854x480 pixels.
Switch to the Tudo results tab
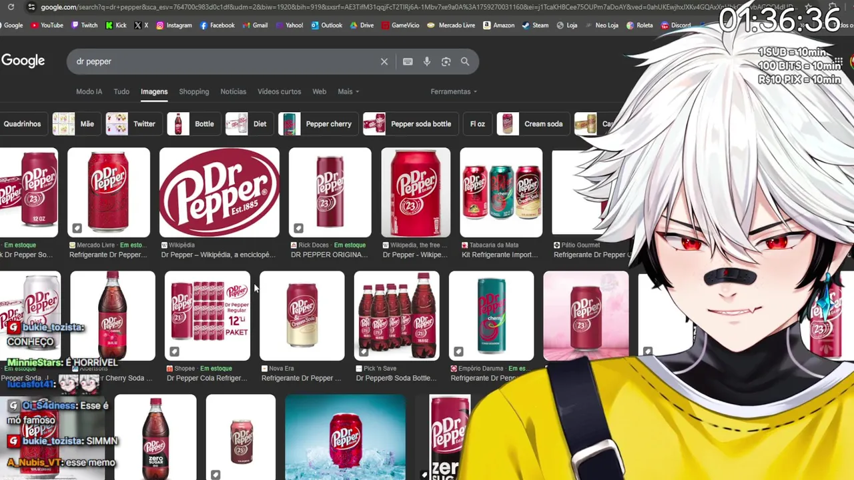[121, 91]
